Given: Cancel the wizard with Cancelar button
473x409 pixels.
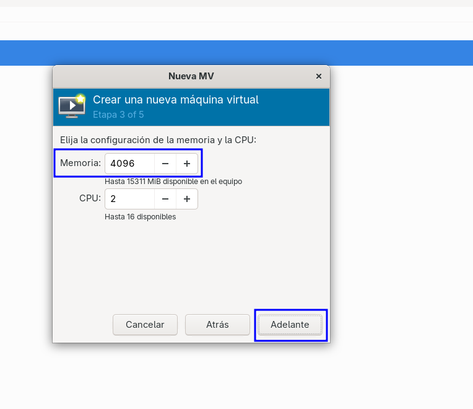Looking at the screenshot, I should [145, 325].
